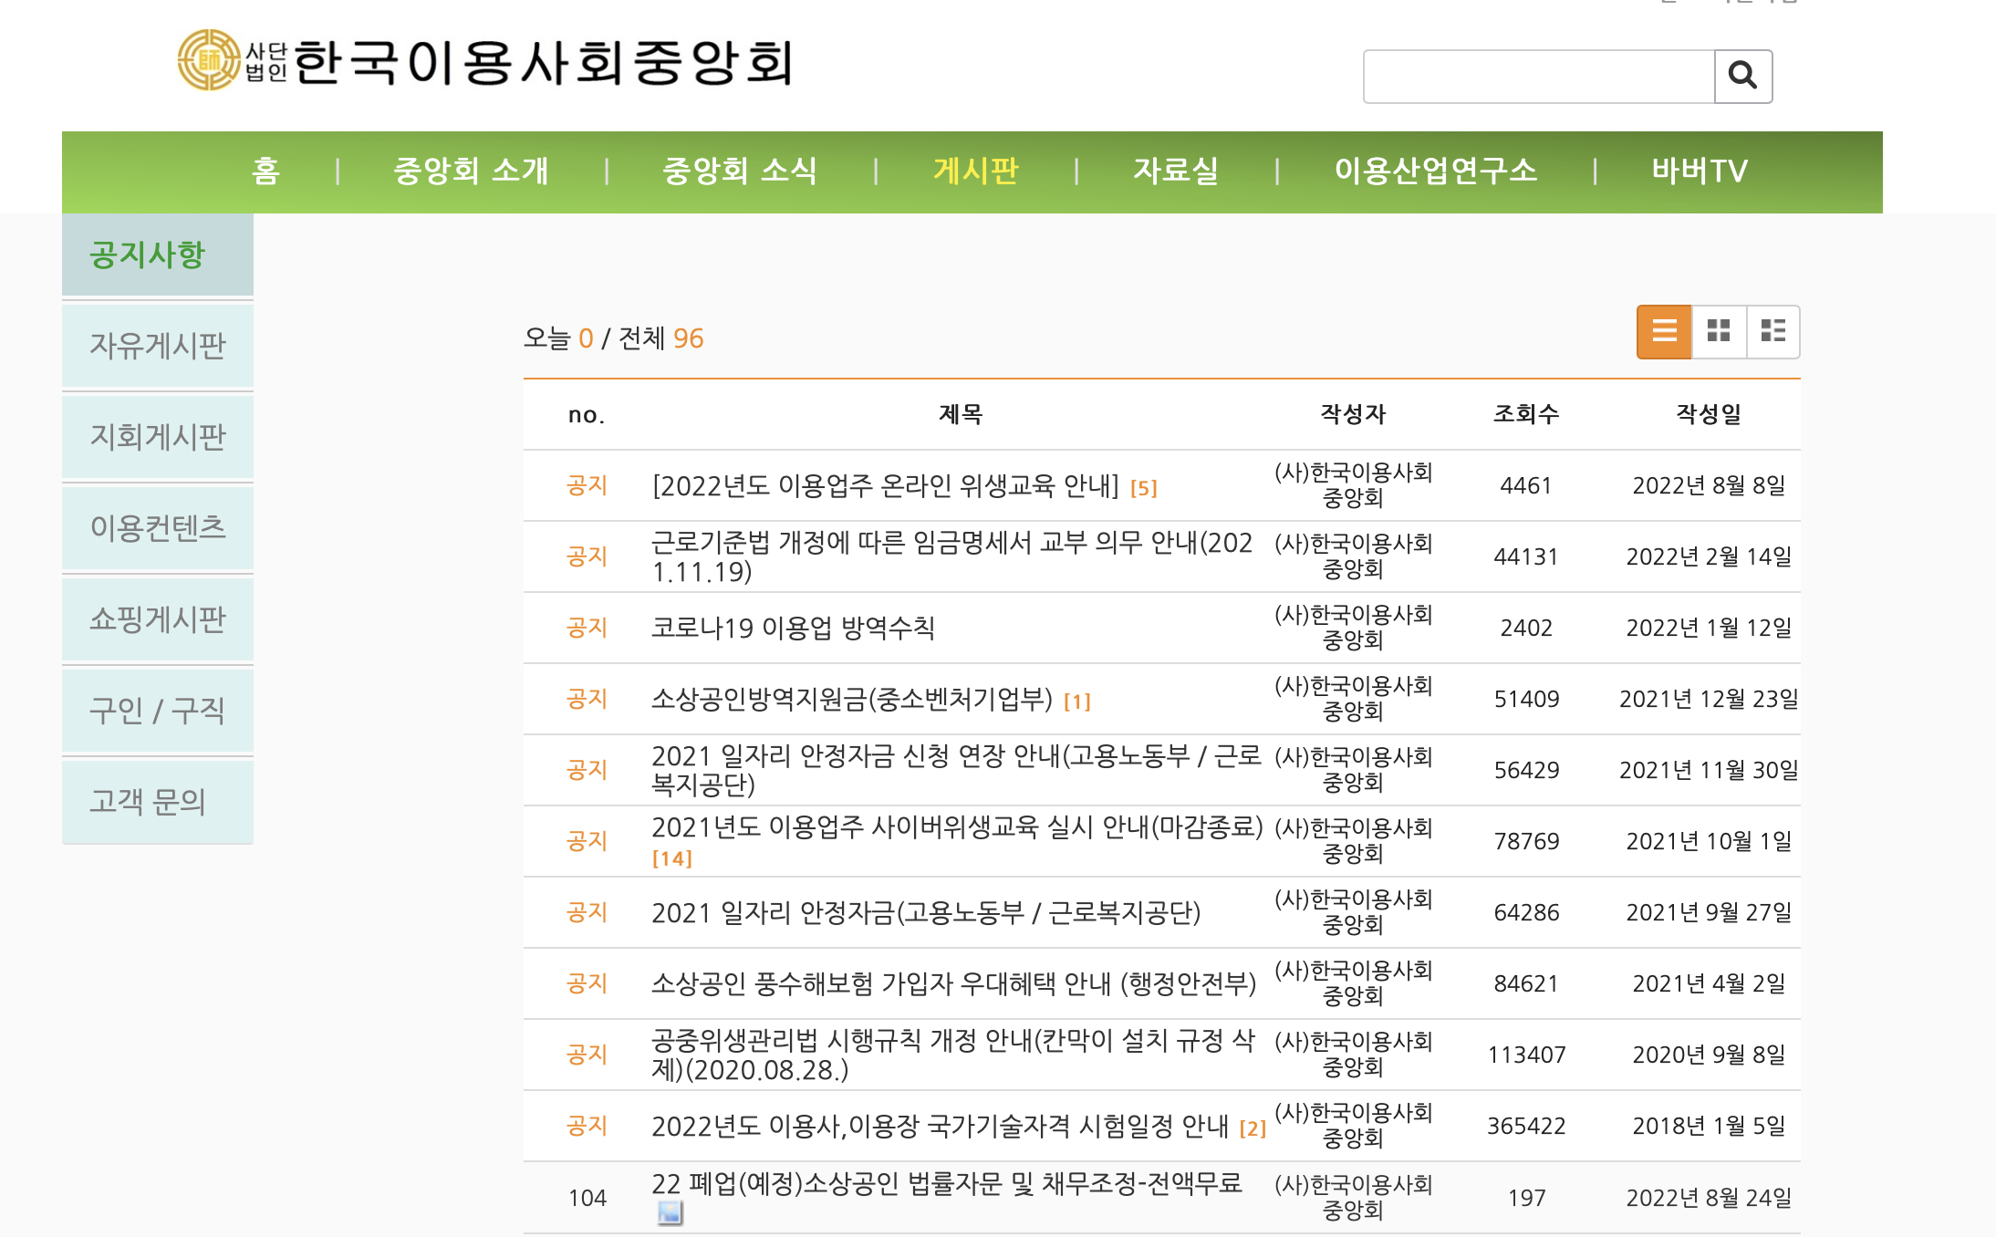Switch to gallery grid view icon
The width and height of the screenshot is (1996, 1237).
[x=1719, y=331]
